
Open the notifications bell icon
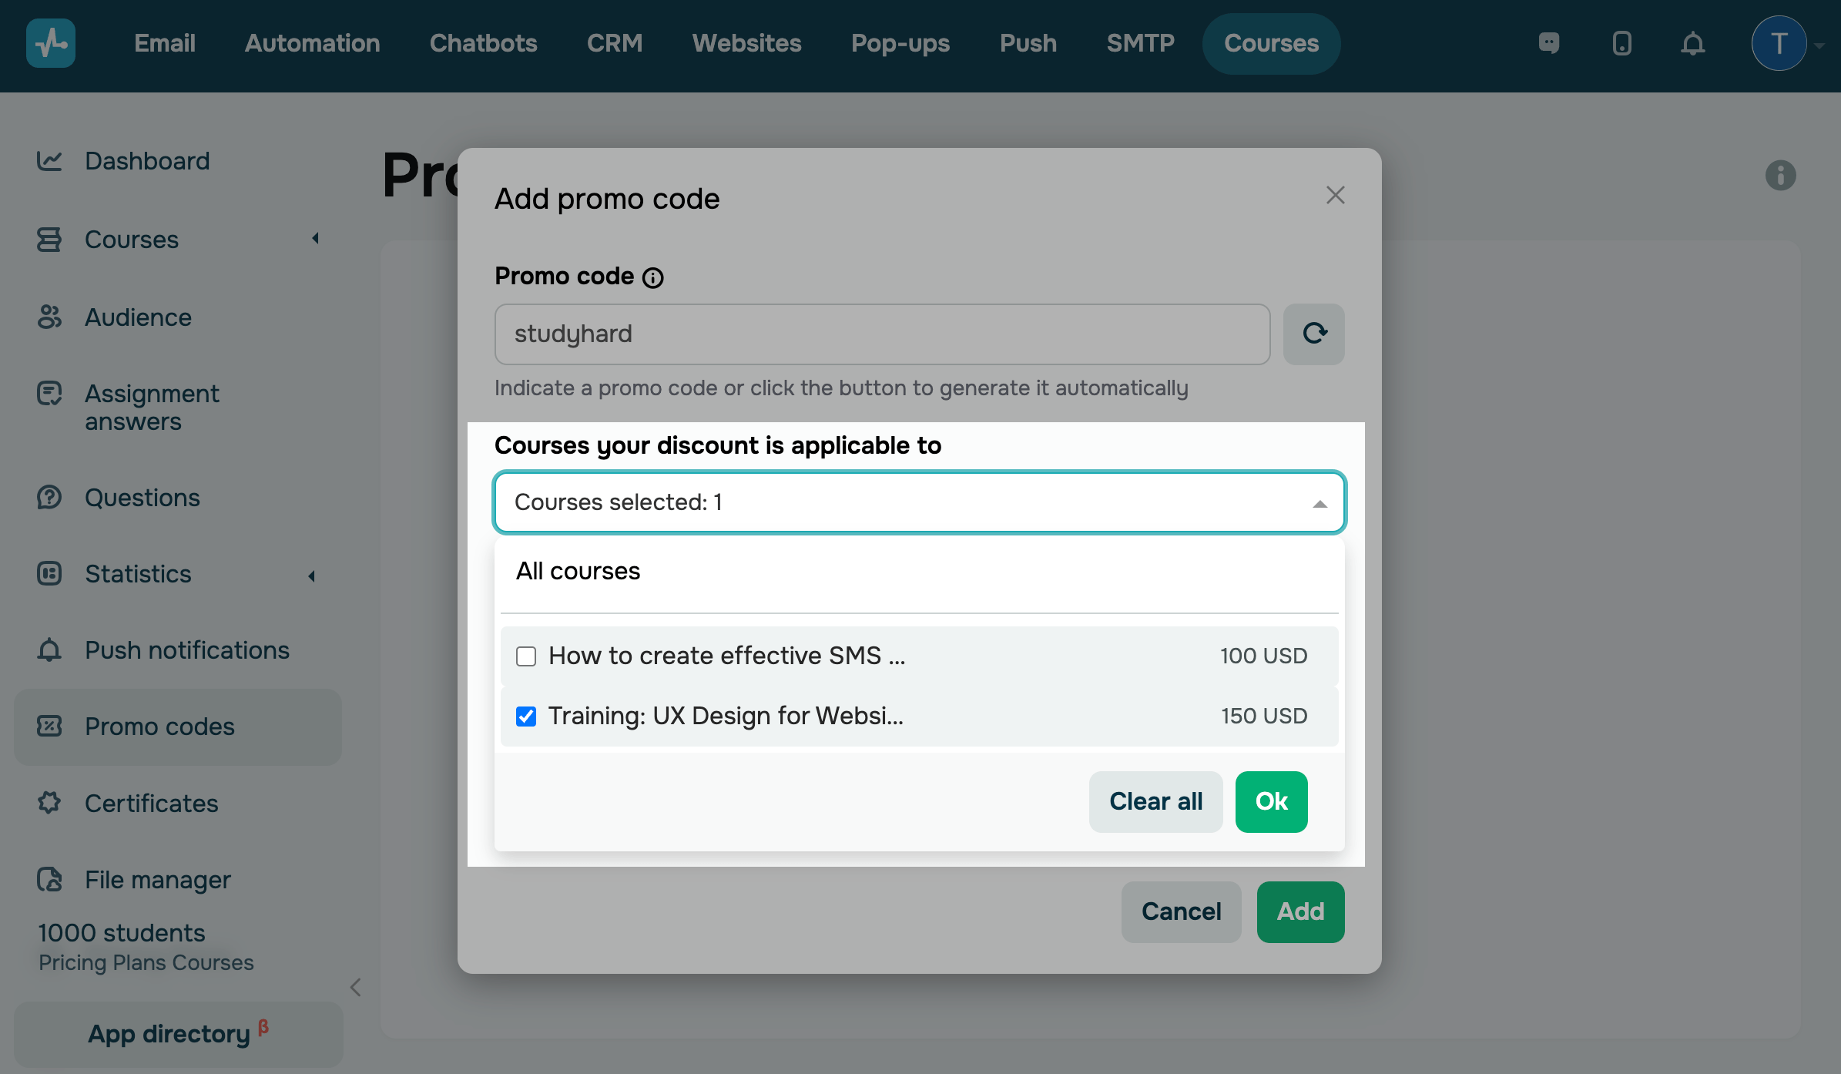[1692, 43]
